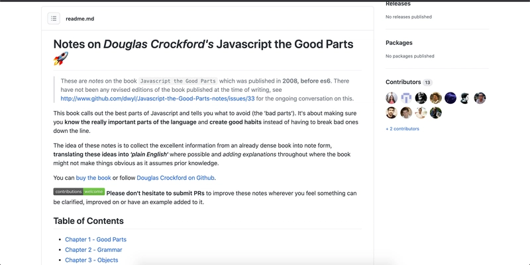This screenshot has width=530, height=265.
Task: Click the contributors count badge '13'
Action: click(x=427, y=82)
